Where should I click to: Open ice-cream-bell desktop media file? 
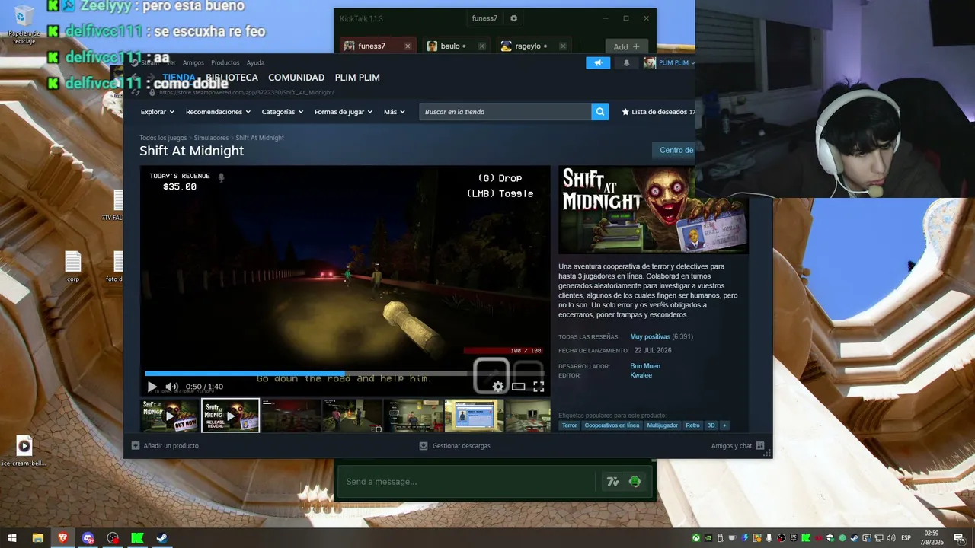click(24, 451)
